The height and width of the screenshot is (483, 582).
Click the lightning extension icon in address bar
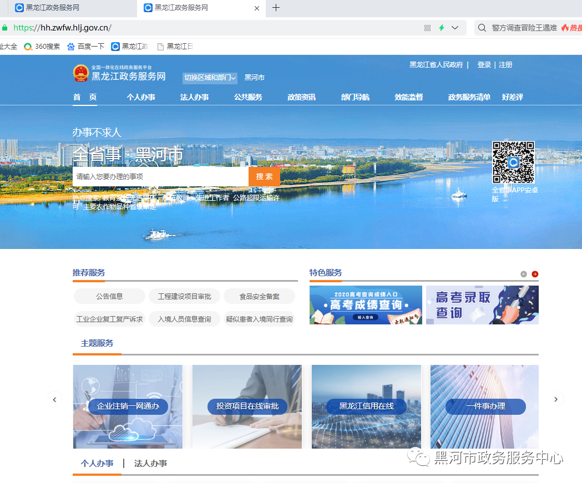442,27
